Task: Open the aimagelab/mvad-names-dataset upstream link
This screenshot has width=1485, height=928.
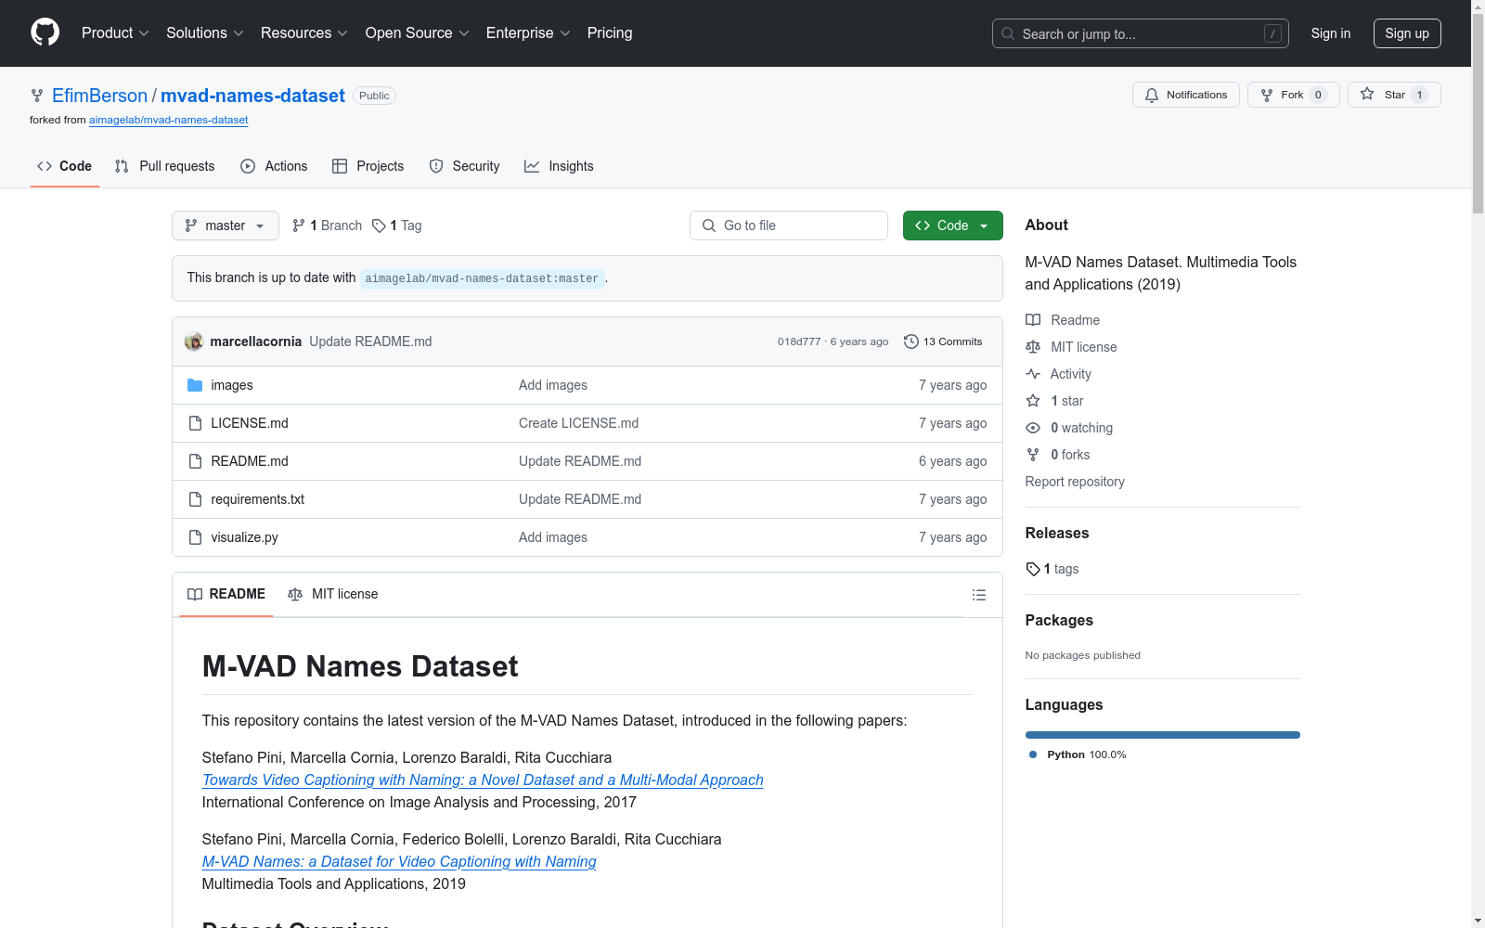Action: coord(169,120)
